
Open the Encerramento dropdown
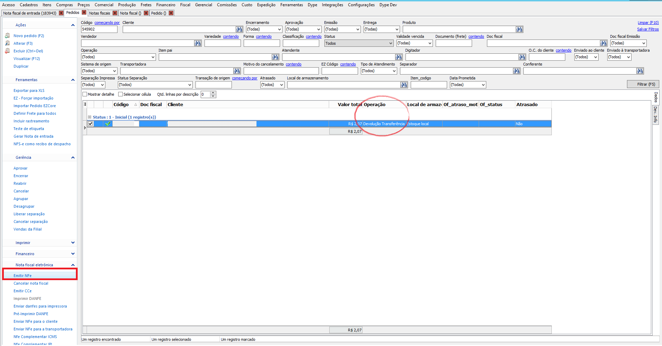(x=279, y=29)
